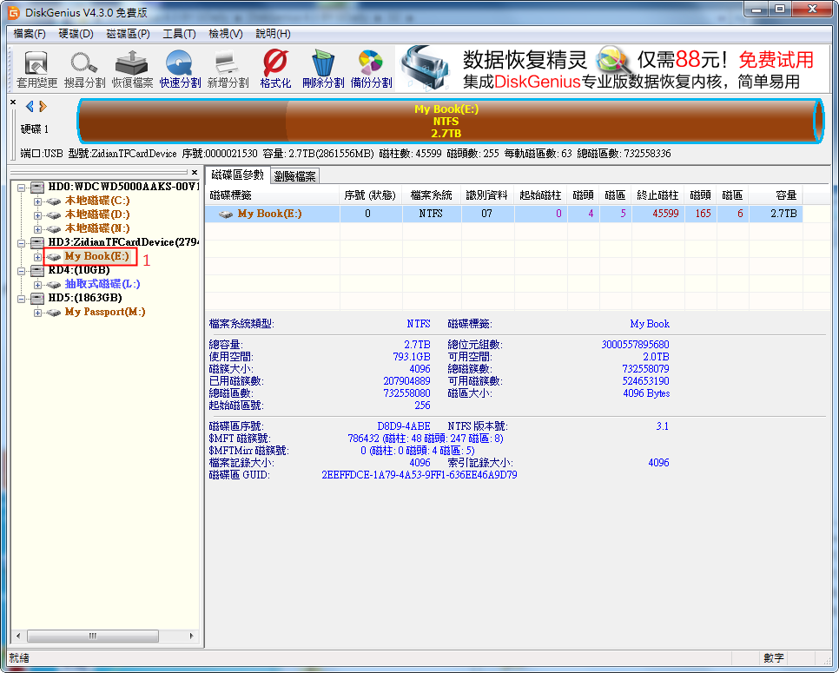Click the 磁碟區序號 value D8D9-4ABE
Screen dimensions: 839x673
click(x=404, y=426)
